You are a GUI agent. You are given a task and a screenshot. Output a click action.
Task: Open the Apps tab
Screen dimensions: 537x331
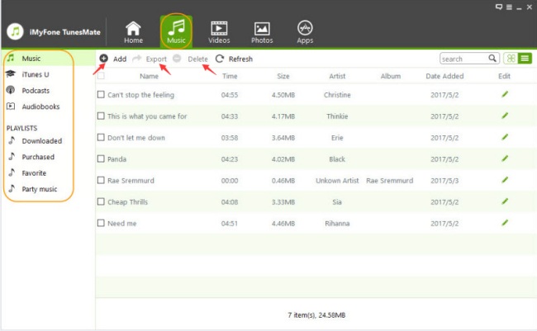(x=305, y=32)
